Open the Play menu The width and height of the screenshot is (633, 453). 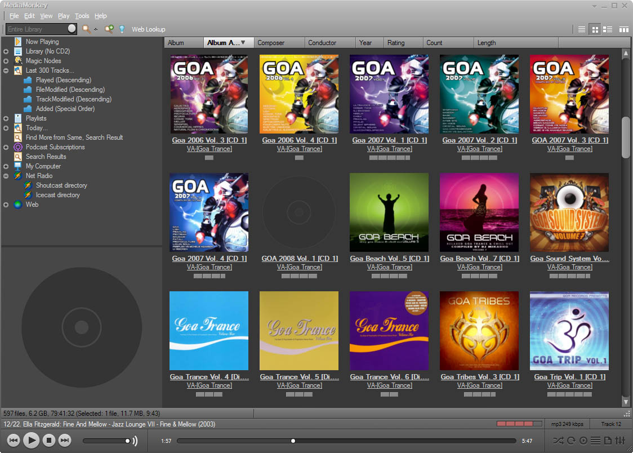(x=64, y=16)
